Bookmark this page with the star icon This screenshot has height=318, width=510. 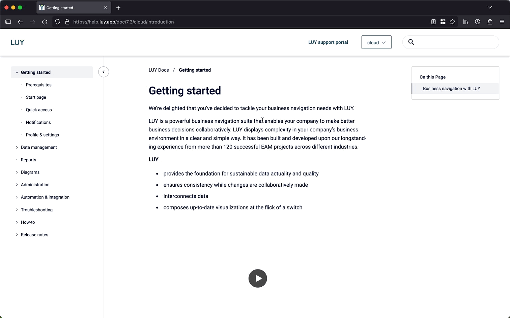(452, 22)
